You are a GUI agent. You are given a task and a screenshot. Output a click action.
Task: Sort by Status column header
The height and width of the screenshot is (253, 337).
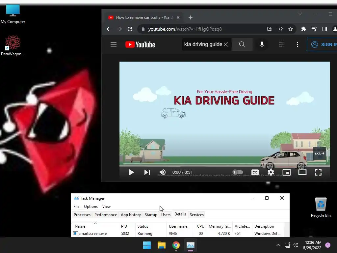(151, 226)
